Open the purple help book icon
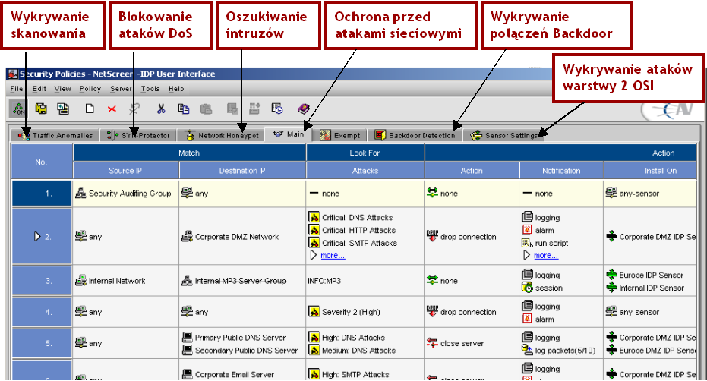The width and height of the screenshot is (707, 381). pyautogui.click(x=304, y=109)
